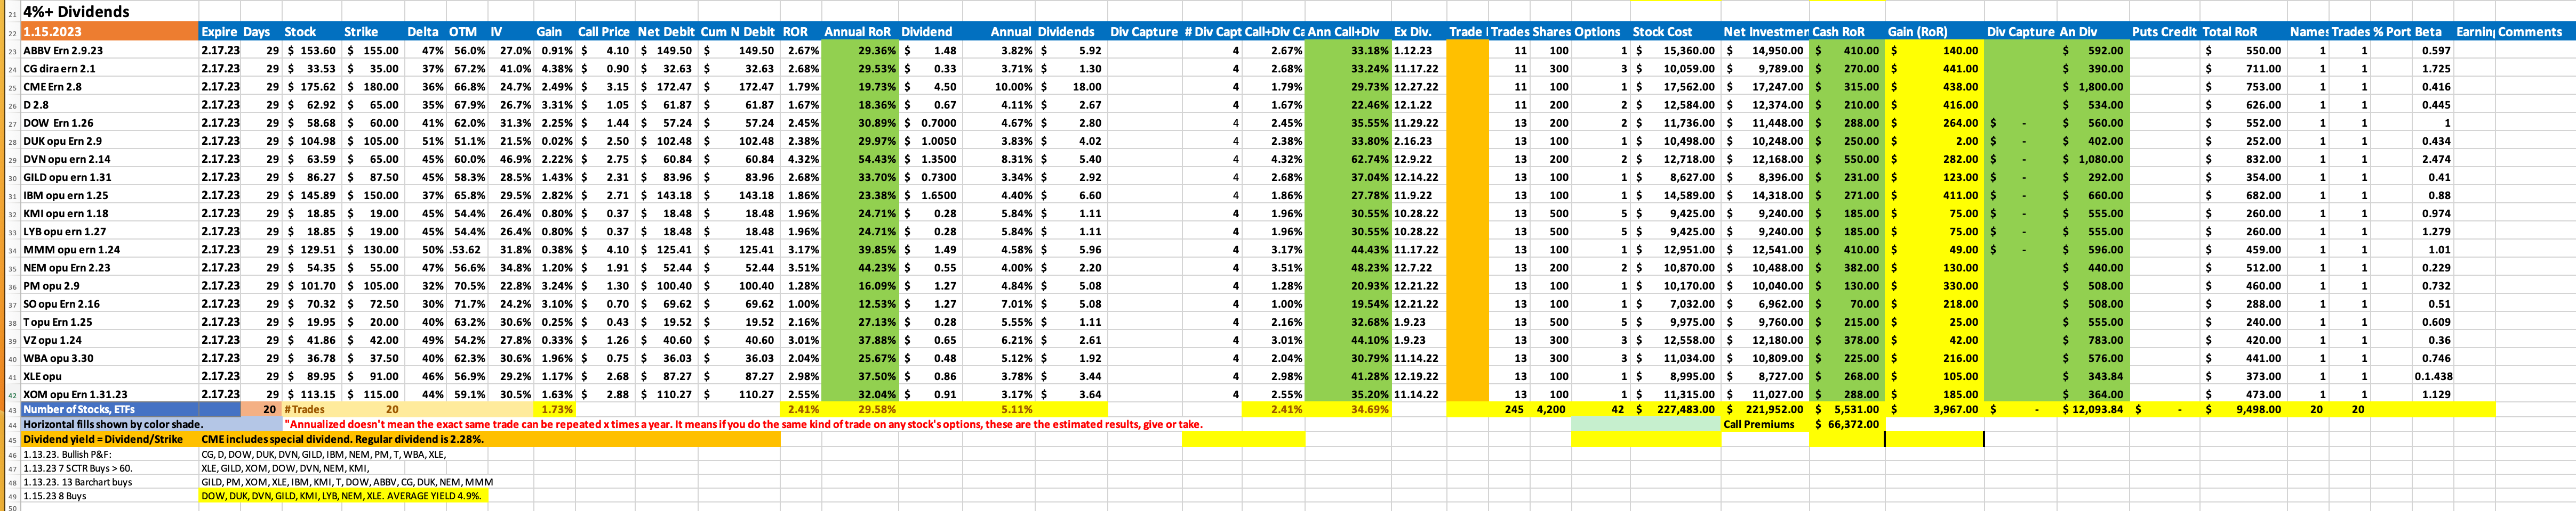Viewport: 2576px width, 511px height.
Task: Click the 'CG dira ern 2.1' cell
Action: 110,69
